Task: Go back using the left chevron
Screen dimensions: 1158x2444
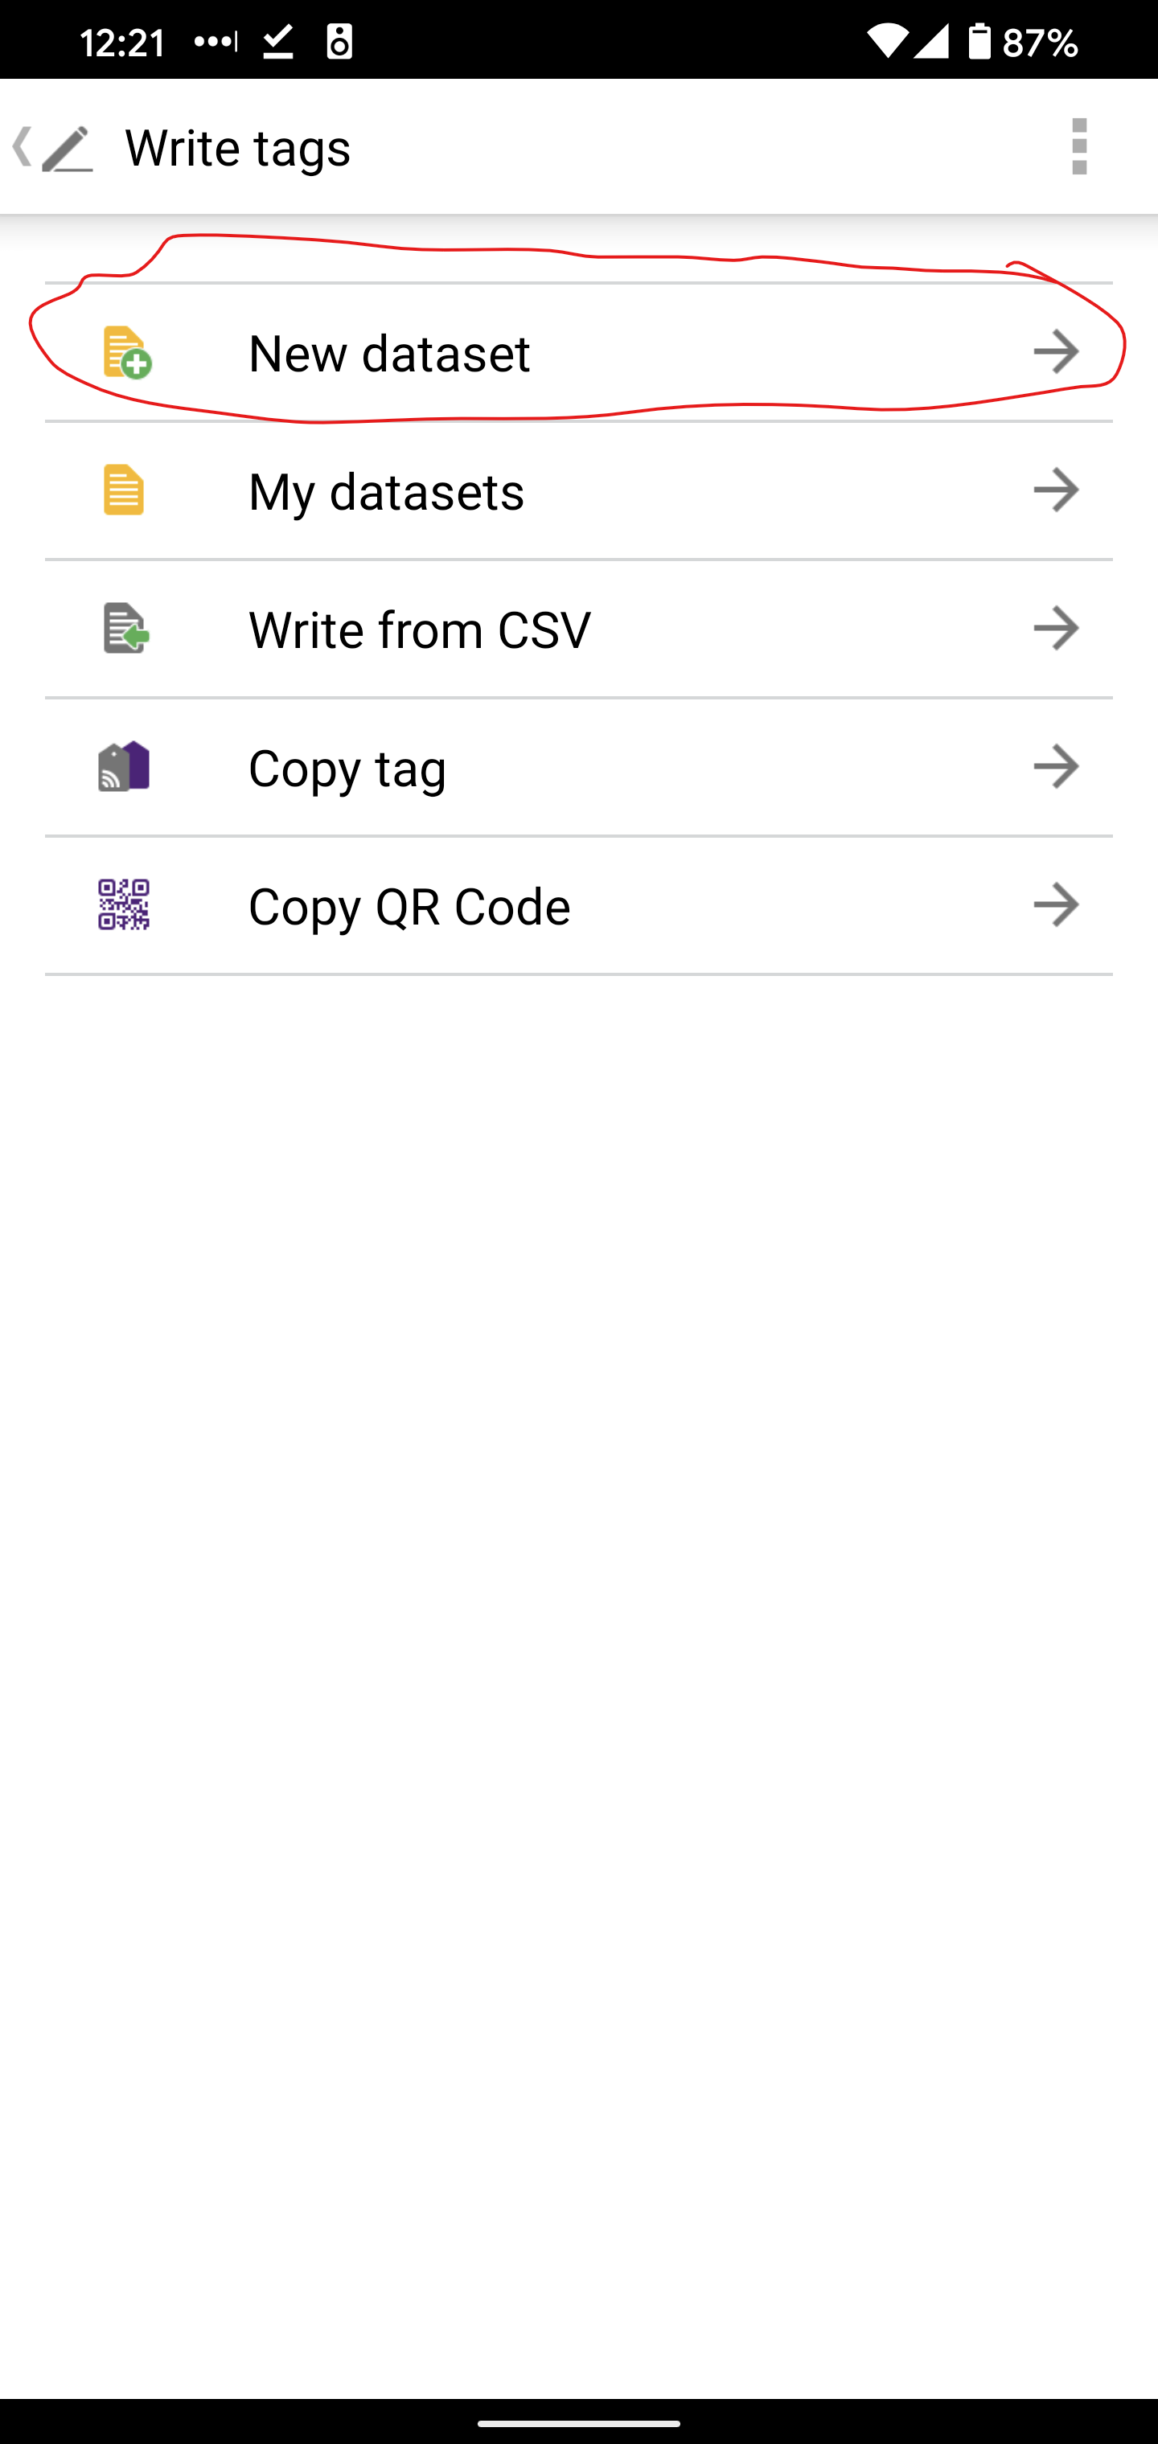Action: coord(21,147)
